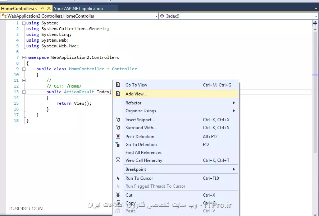This screenshot has height=216, width=319.
Task: Select Add View... menu entry
Action: (176, 94)
